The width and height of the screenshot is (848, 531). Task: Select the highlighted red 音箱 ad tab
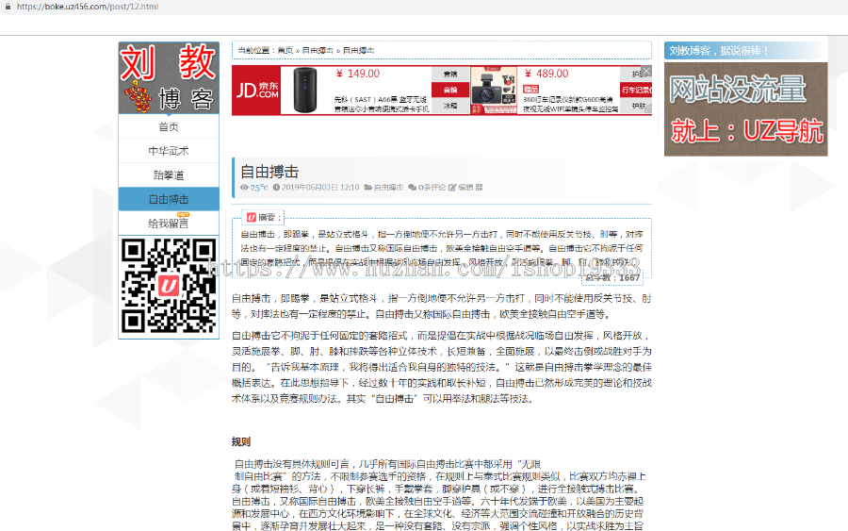pos(450,90)
